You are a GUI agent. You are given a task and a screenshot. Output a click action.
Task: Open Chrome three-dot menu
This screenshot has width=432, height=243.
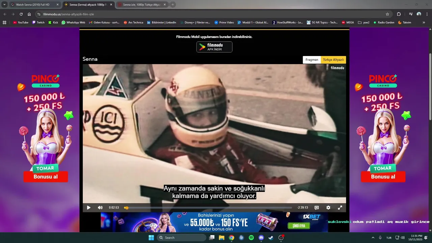click(427, 14)
